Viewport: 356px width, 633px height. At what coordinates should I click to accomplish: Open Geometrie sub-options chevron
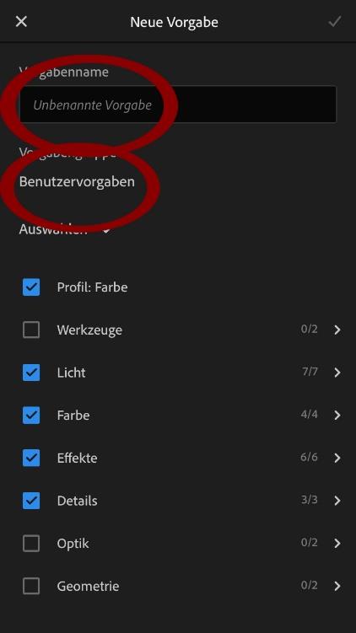(x=337, y=586)
